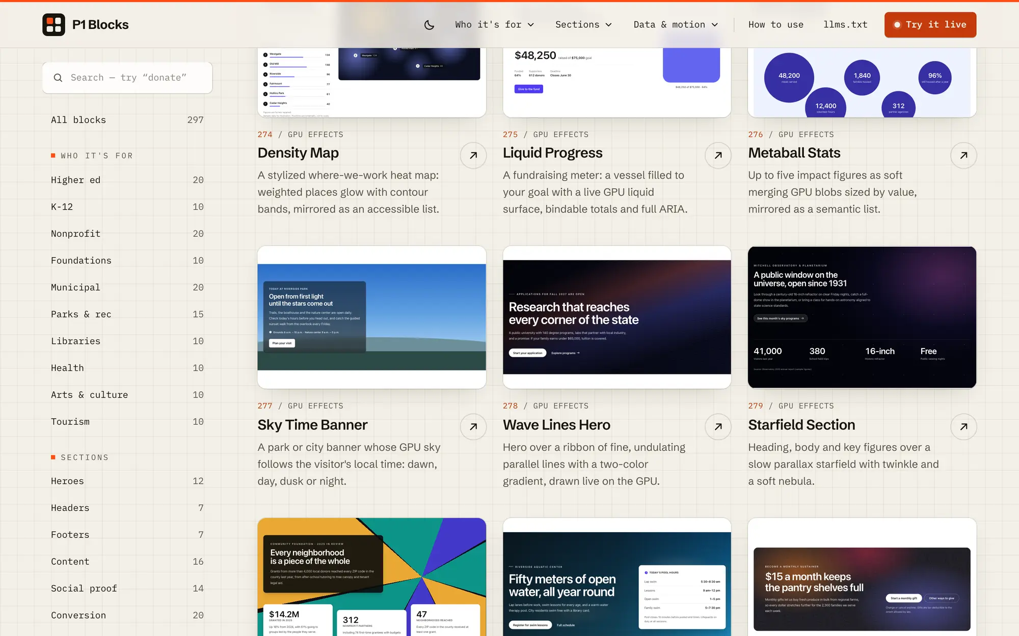The height and width of the screenshot is (636, 1019).
Task: Open Metaball Stats via its arrow icon
Action: pos(963,155)
